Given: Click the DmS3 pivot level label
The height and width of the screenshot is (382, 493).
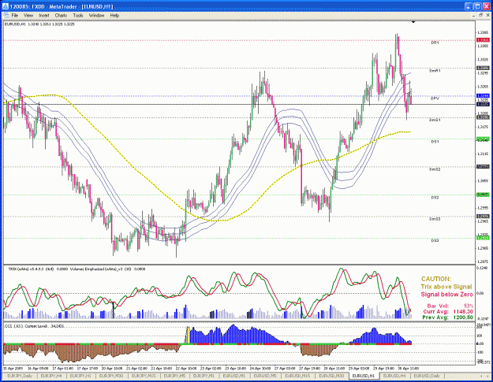Looking at the screenshot, I should pyautogui.click(x=435, y=219).
